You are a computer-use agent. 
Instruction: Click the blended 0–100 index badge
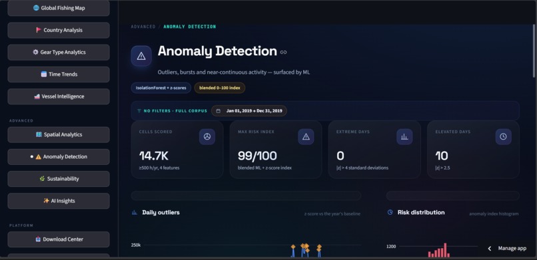[x=219, y=88]
